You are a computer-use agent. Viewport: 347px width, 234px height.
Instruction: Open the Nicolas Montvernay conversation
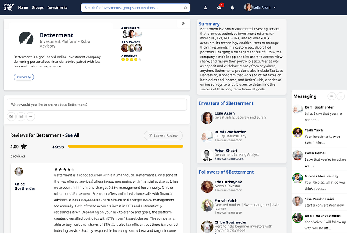pos(319,182)
